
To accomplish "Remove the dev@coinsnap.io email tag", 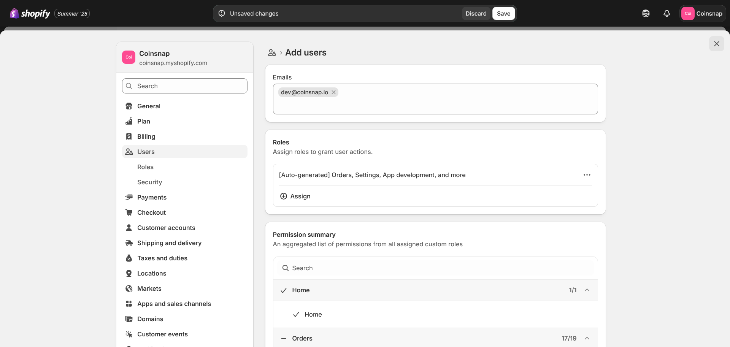I will point(333,92).
